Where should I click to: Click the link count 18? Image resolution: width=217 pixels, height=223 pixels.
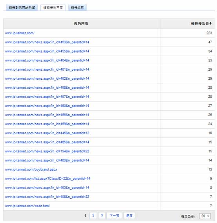point(210,133)
